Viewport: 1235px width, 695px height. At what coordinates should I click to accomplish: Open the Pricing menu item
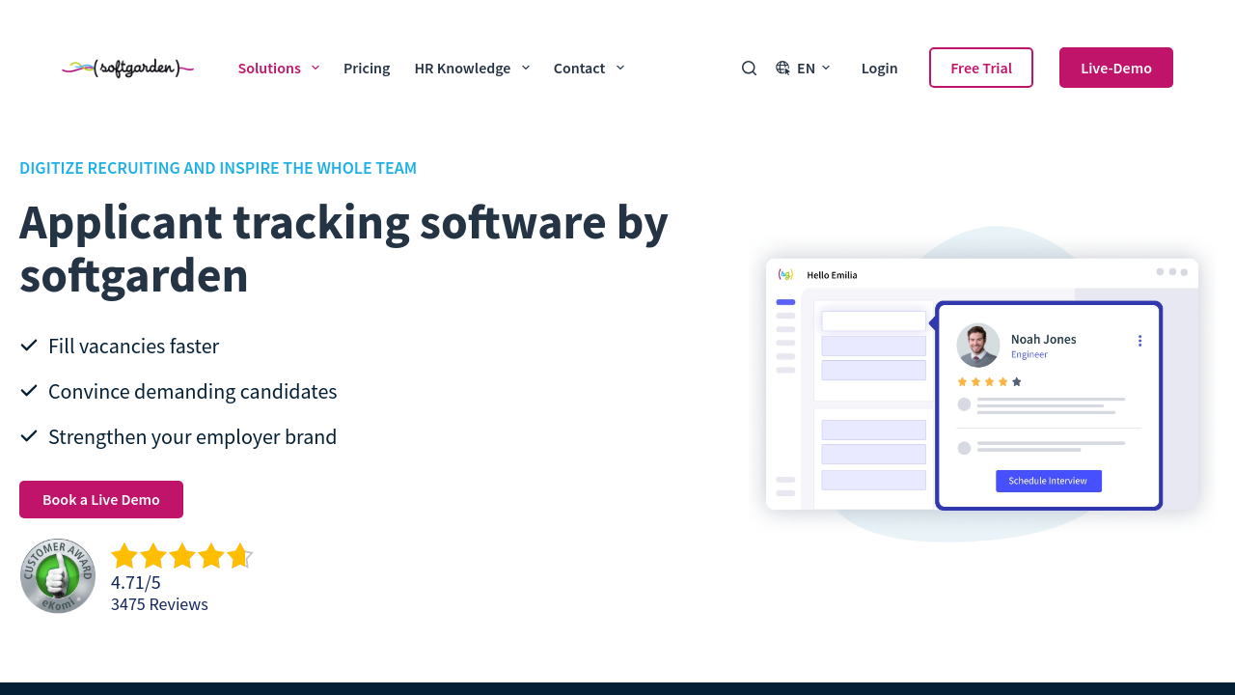(x=367, y=68)
